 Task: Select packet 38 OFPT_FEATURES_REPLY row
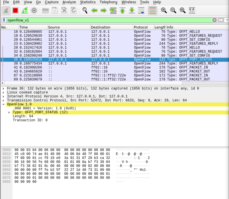114,63
